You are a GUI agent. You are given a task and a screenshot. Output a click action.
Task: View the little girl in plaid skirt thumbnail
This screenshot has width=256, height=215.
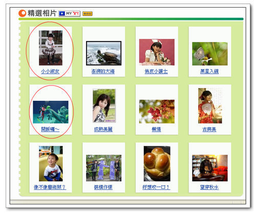tap(51, 48)
